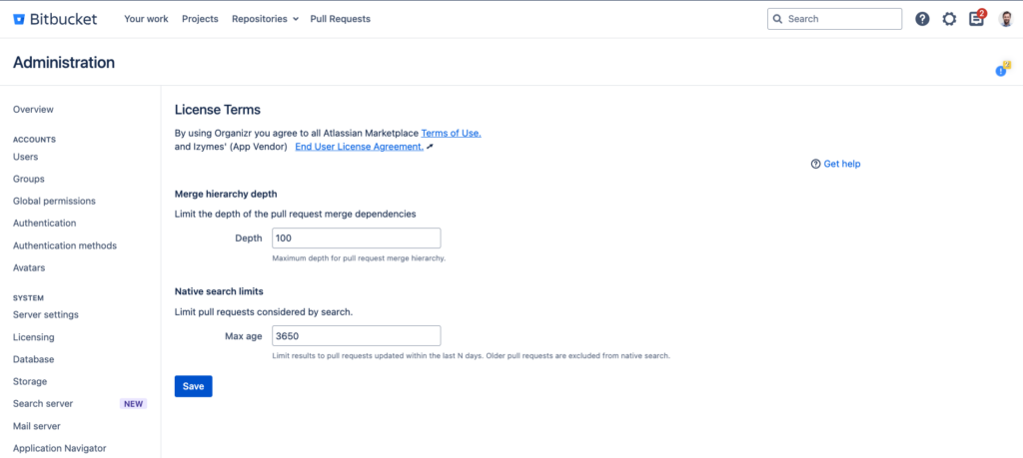Click the blue alert icon below header
Screen dimensions: 1023x458
pyautogui.click(x=1001, y=71)
